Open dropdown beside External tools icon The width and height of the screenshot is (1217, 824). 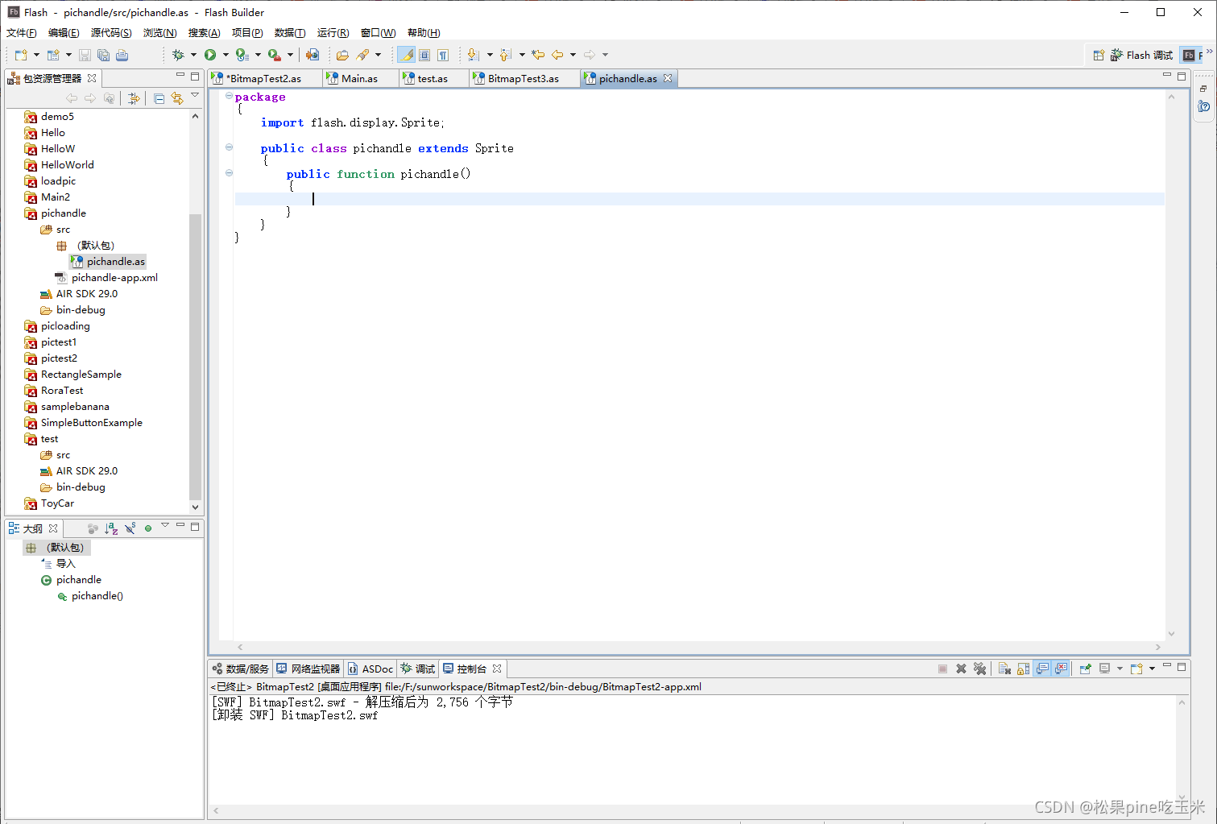pyautogui.click(x=290, y=55)
